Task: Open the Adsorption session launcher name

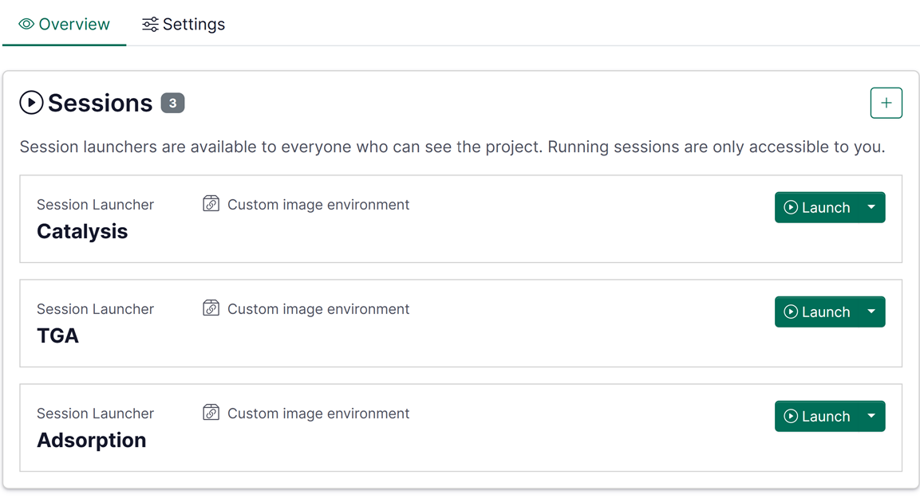Action: [x=91, y=441]
